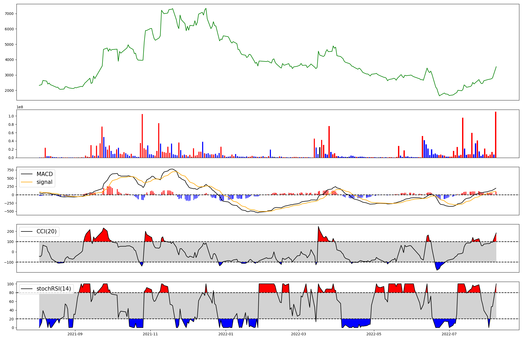Click the −500 tick on MACD axis

[x=9, y=211]
